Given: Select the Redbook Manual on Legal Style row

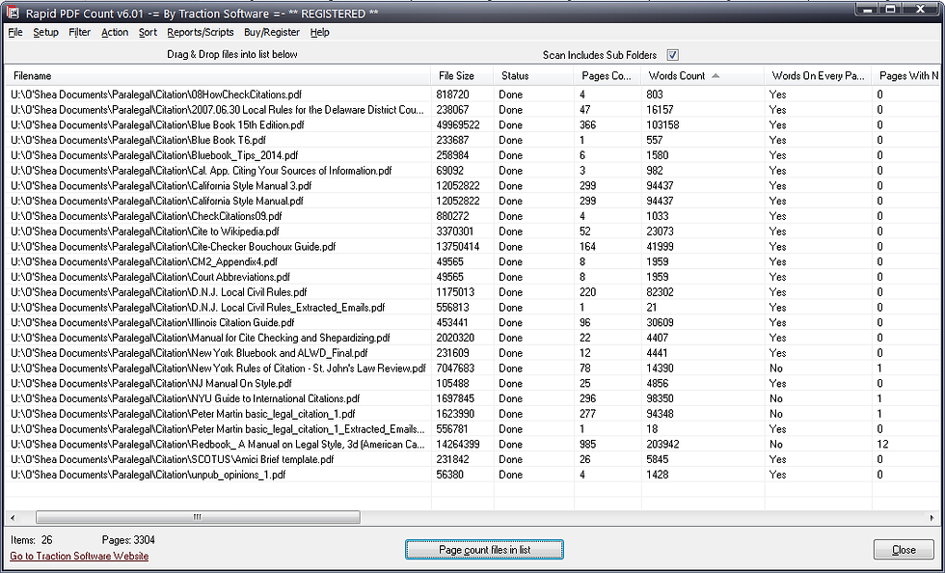Looking at the screenshot, I should coord(472,445).
